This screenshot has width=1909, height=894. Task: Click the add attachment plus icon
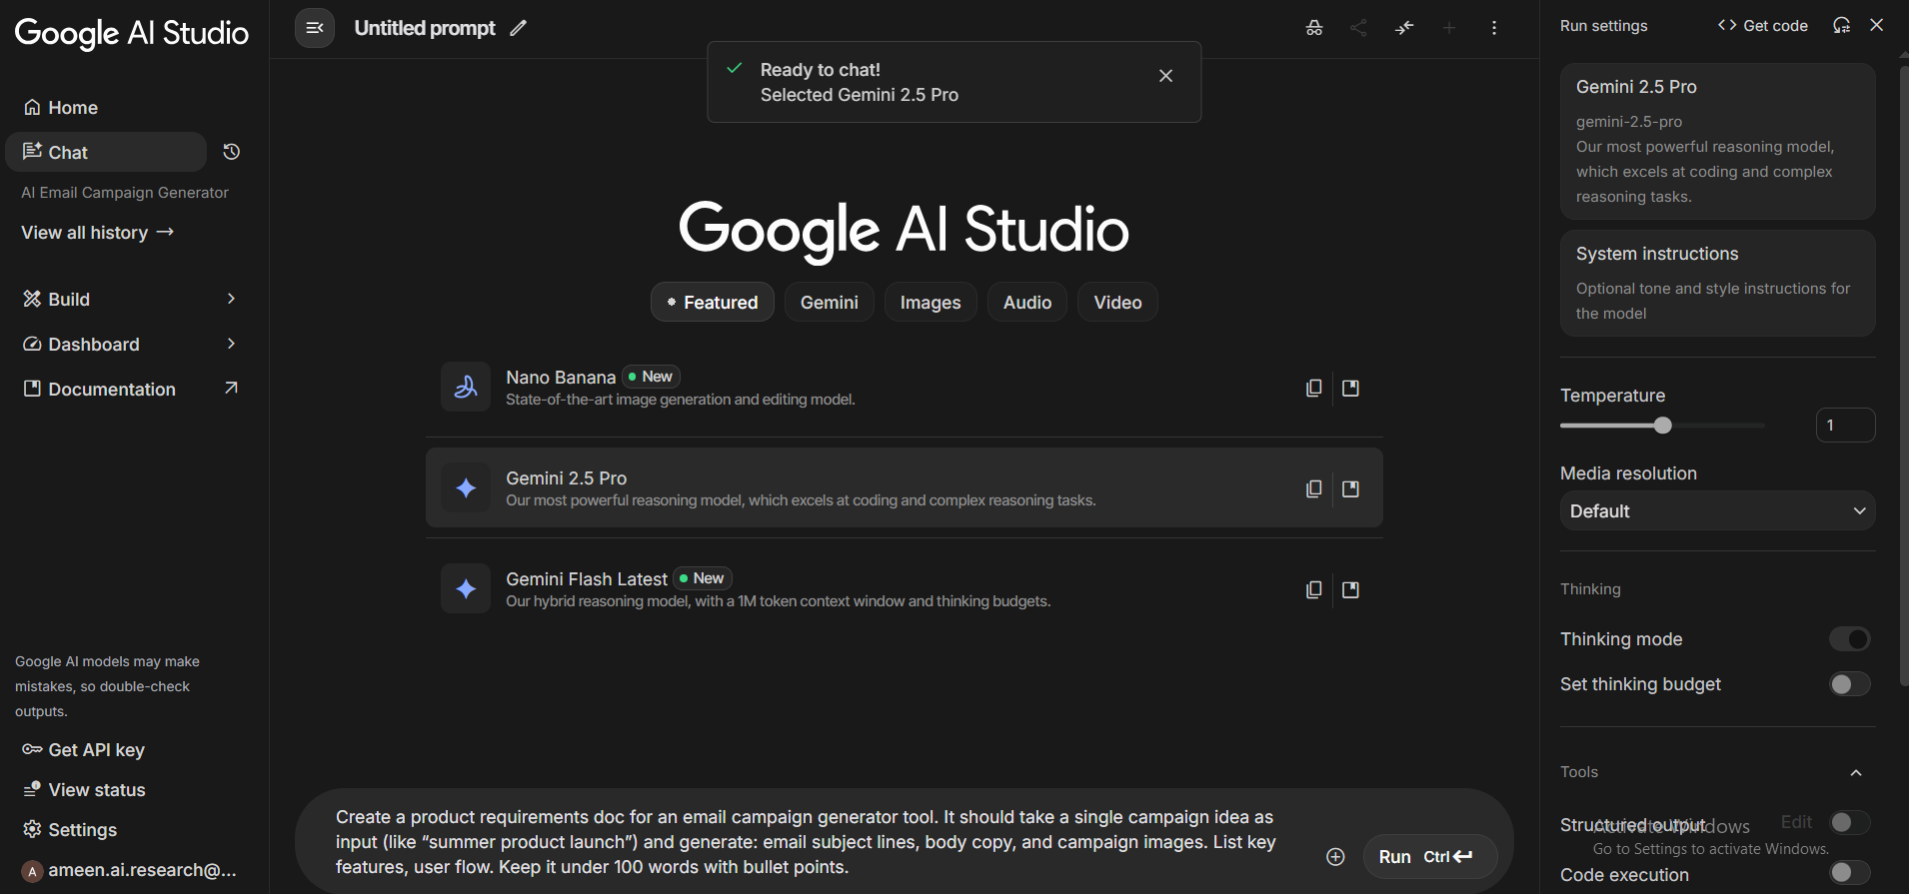(1335, 857)
